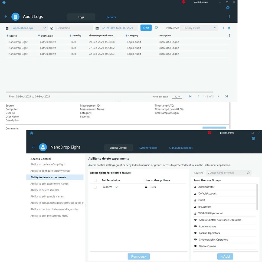Click user name or email search field
262x262 pixels.
click(x=229, y=173)
